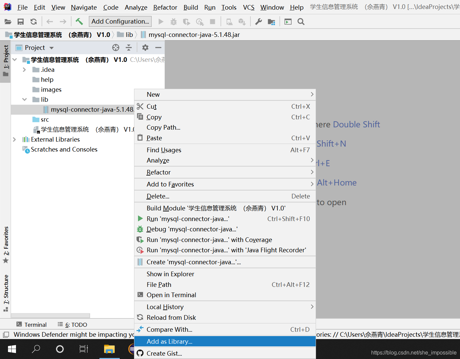Viewport: 460px width, 359px height.
Task: Select Add as Library menu item
Action: click(x=225, y=341)
